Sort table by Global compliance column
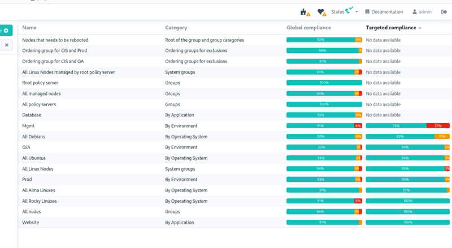 308,28
